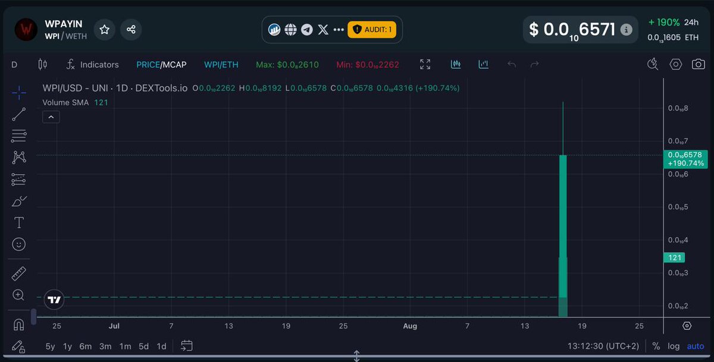Click the Volume SMA indicator label

[65, 102]
